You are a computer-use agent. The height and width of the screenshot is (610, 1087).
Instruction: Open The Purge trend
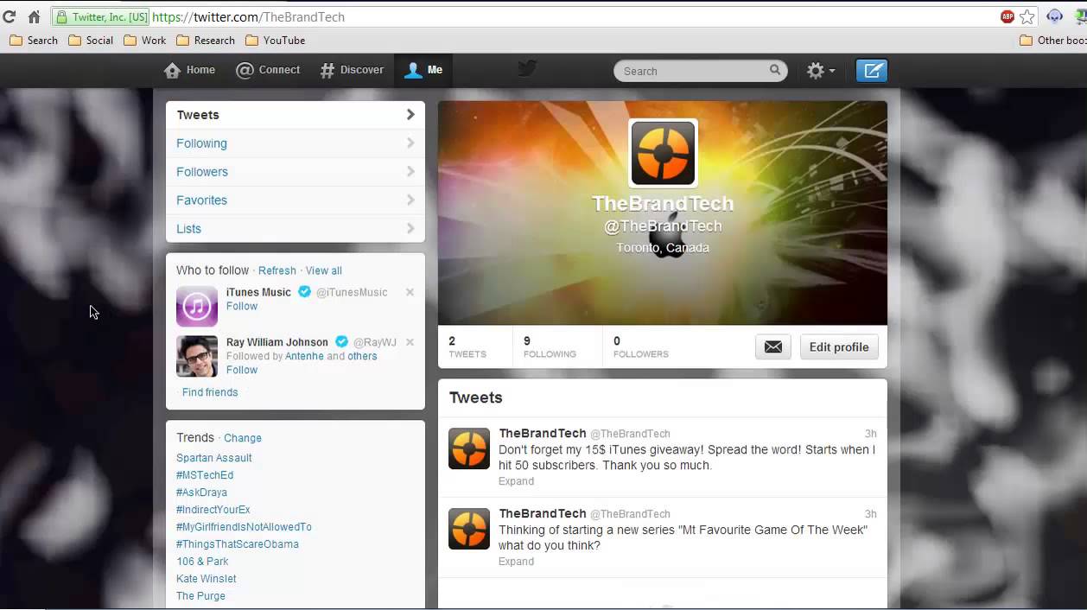(200, 596)
